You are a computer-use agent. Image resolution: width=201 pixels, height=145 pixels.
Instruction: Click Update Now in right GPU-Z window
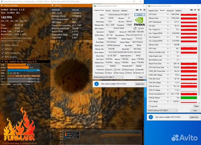[x=194, y=117]
